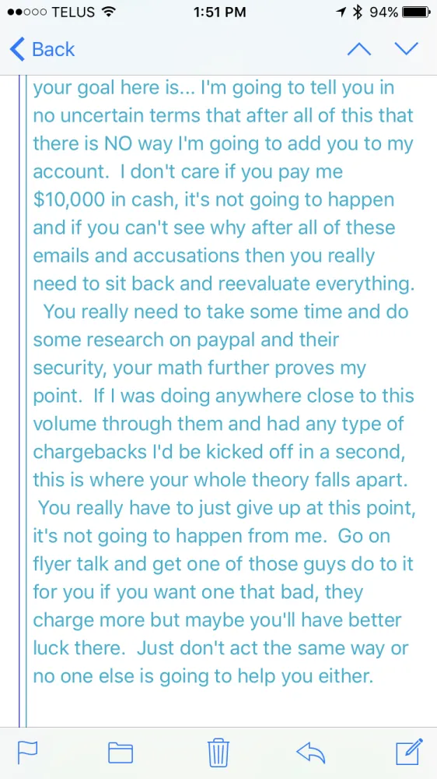
Task: Go to previous message with up arrow
Action: coord(359,49)
